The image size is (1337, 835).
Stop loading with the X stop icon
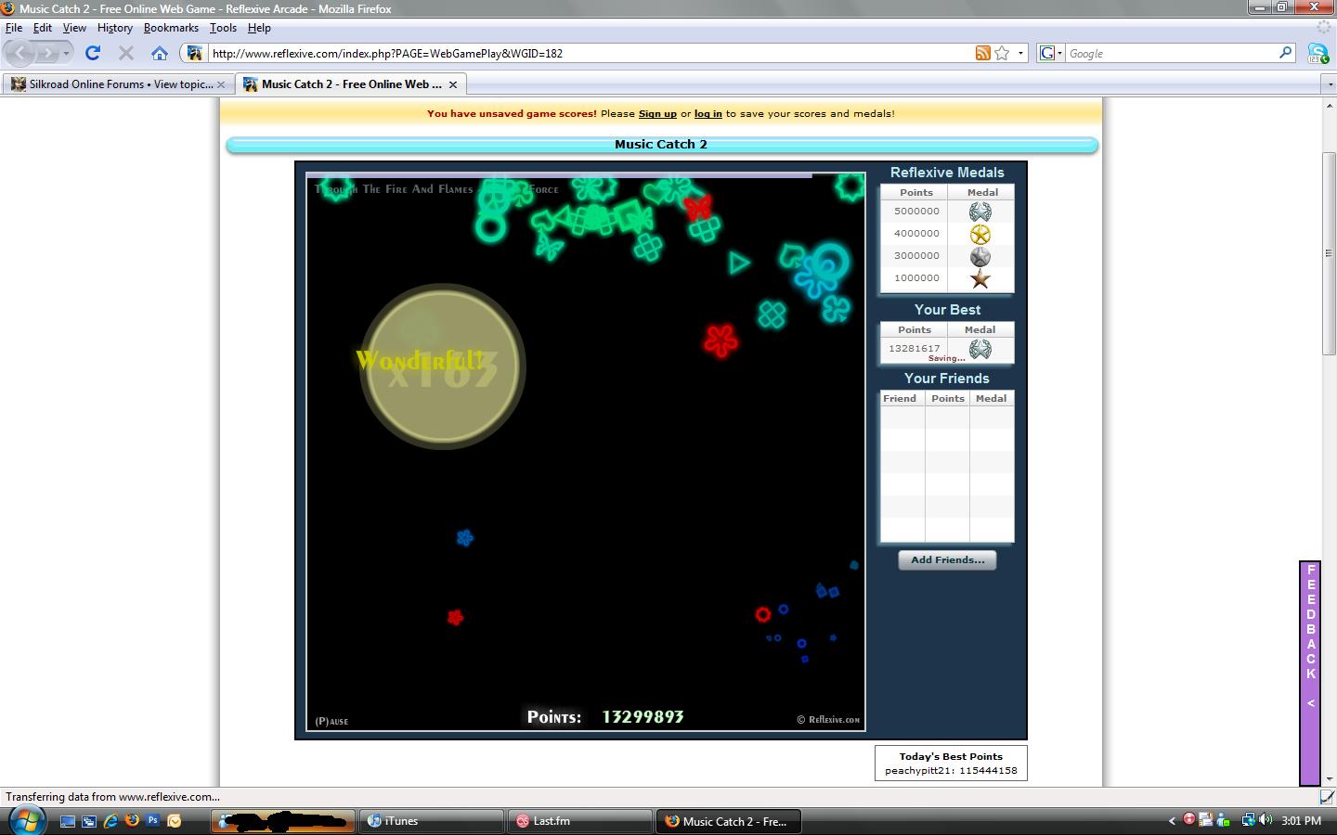coord(126,53)
